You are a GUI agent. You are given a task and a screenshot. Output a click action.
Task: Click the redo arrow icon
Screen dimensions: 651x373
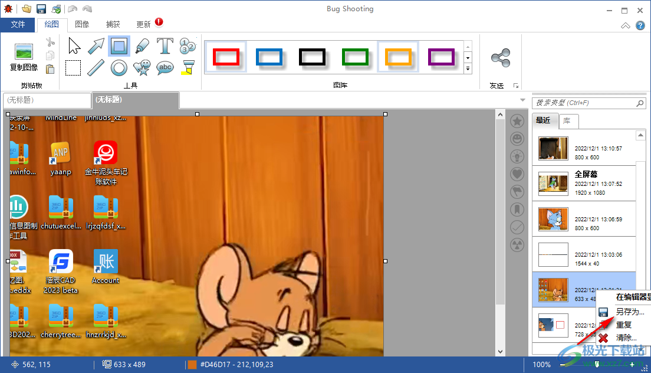pos(87,9)
